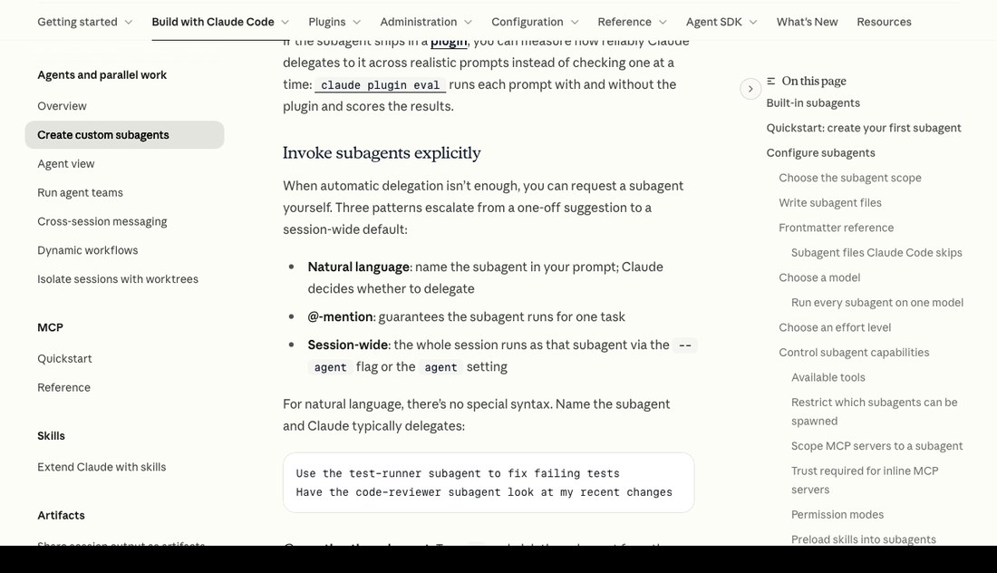Jump to Choose the subagent scope

pos(849,178)
